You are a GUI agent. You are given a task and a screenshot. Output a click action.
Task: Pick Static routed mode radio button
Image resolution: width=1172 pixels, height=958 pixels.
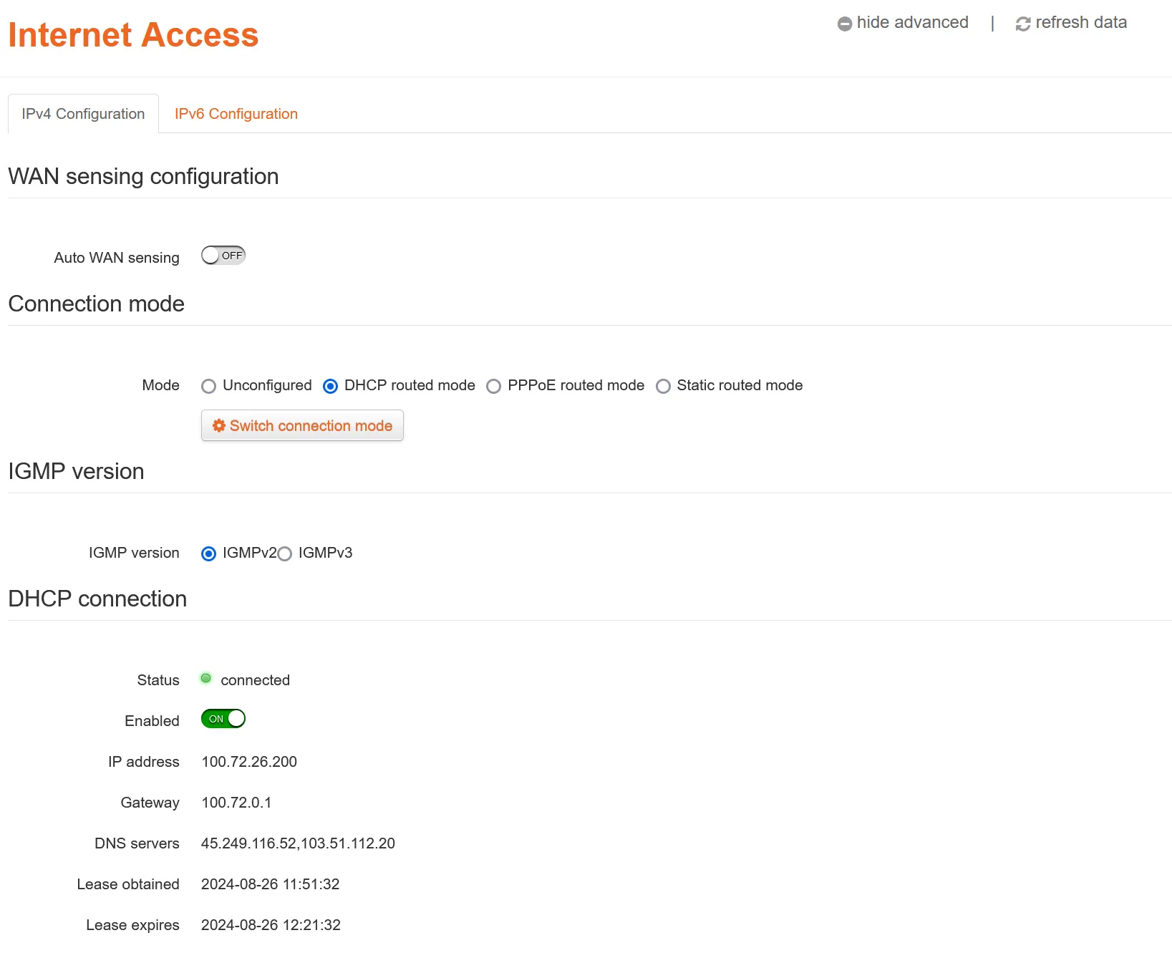(664, 387)
